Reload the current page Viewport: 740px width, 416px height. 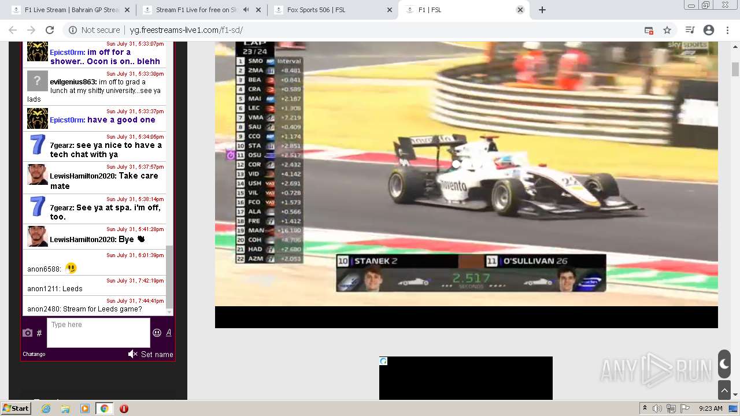pyautogui.click(x=50, y=30)
